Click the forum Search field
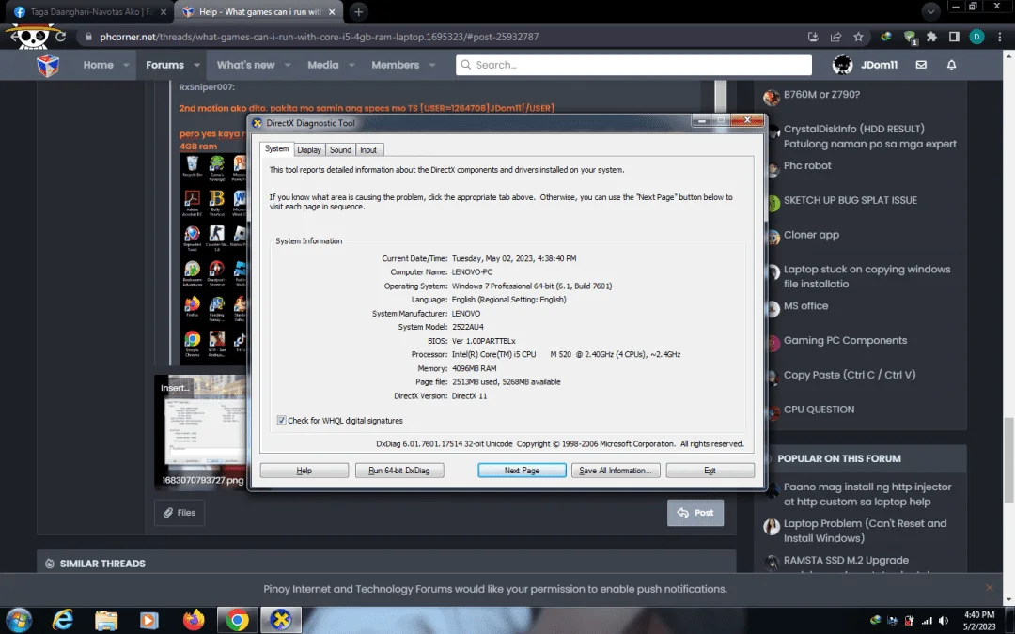The height and width of the screenshot is (634, 1015). (633, 65)
